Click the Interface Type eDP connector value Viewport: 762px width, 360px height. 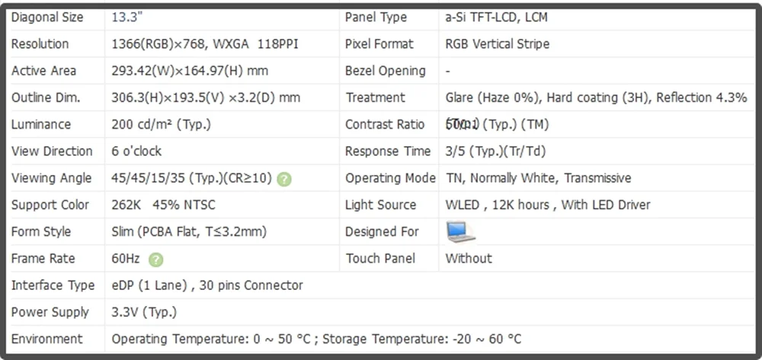tap(207, 285)
